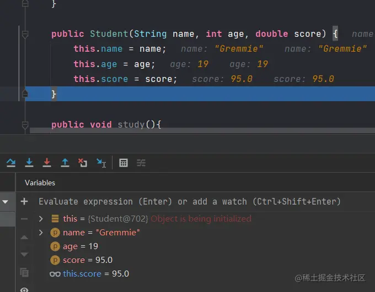The image size is (375, 292).
Task: Click the 'this.name = name;' code line
Action: (x=120, y=49)
